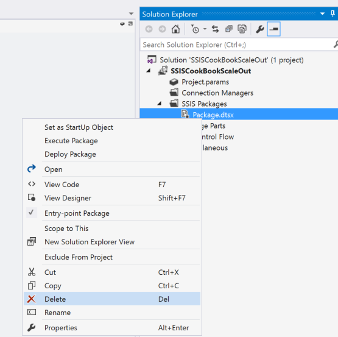This screenshot has width=338, height=337.
Task: Click the Project.params item
Action: 205,82
